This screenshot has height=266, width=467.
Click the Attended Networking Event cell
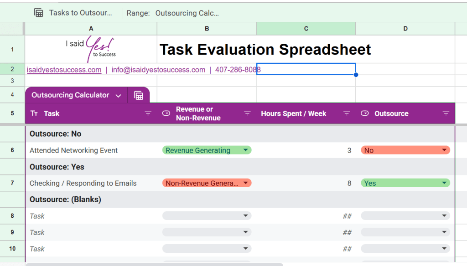[x=74, y=150]
